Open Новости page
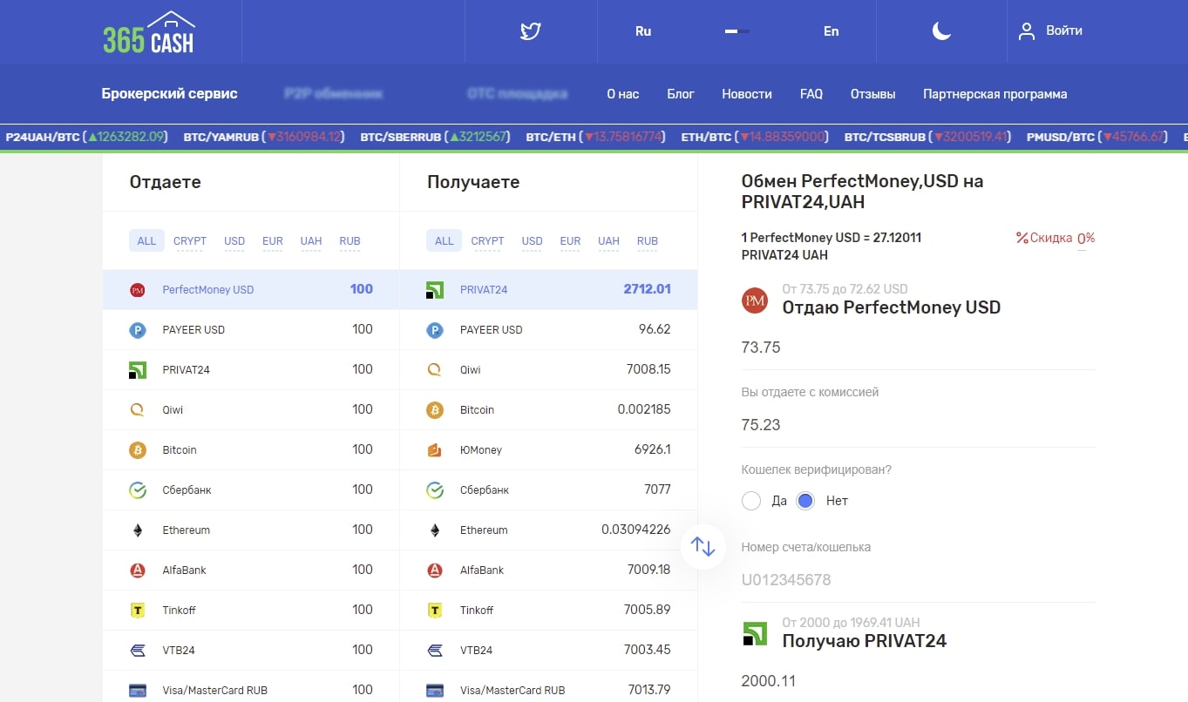Viewport: 1188px width, 702px height. tap(747, 94)
